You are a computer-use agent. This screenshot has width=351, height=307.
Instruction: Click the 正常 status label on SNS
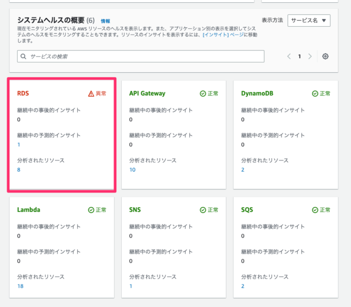tap(213, 210)
